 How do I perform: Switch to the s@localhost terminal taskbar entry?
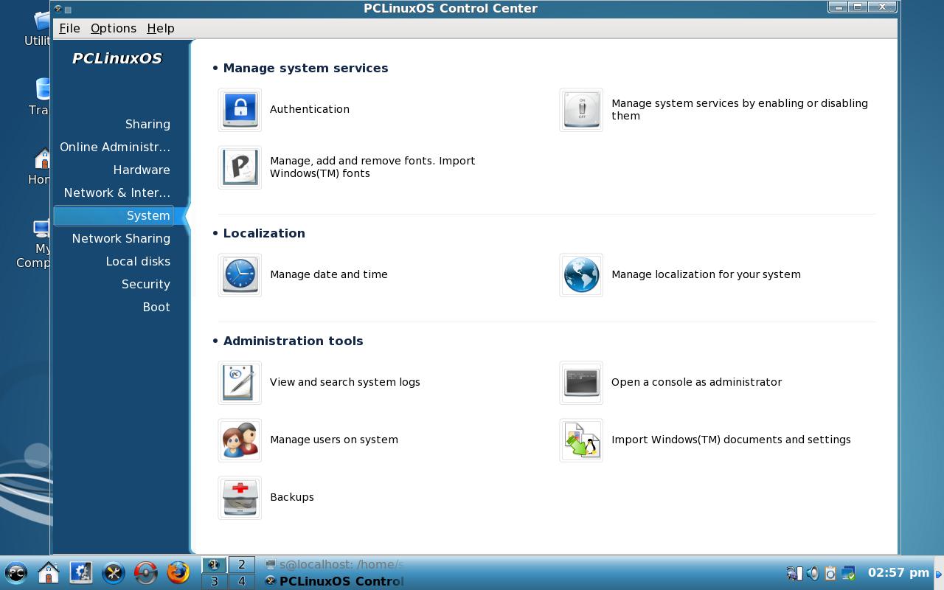[334, 565]
